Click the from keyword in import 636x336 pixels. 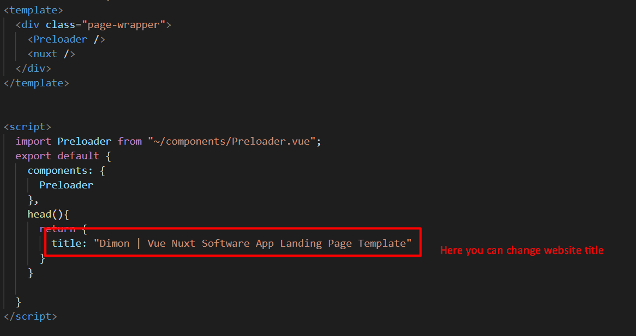click(129, 141)
